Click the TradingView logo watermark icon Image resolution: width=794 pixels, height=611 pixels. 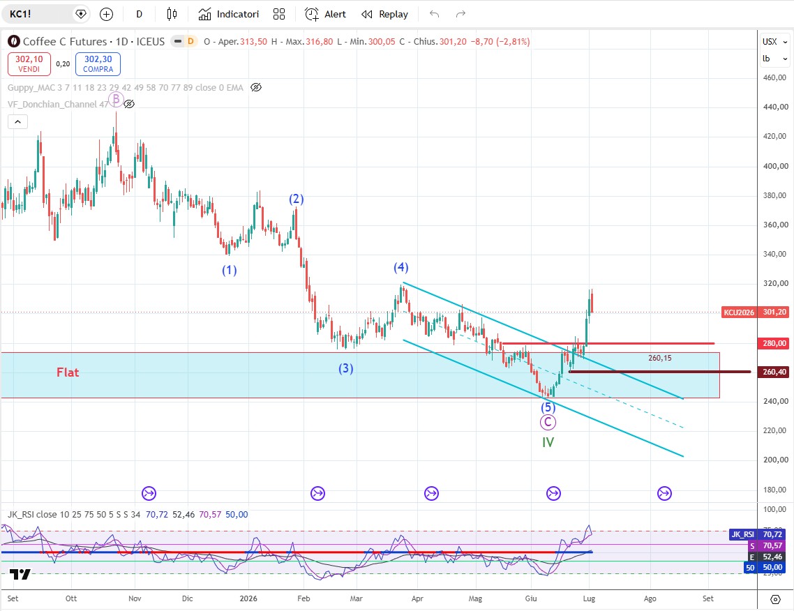pos(20,574)
